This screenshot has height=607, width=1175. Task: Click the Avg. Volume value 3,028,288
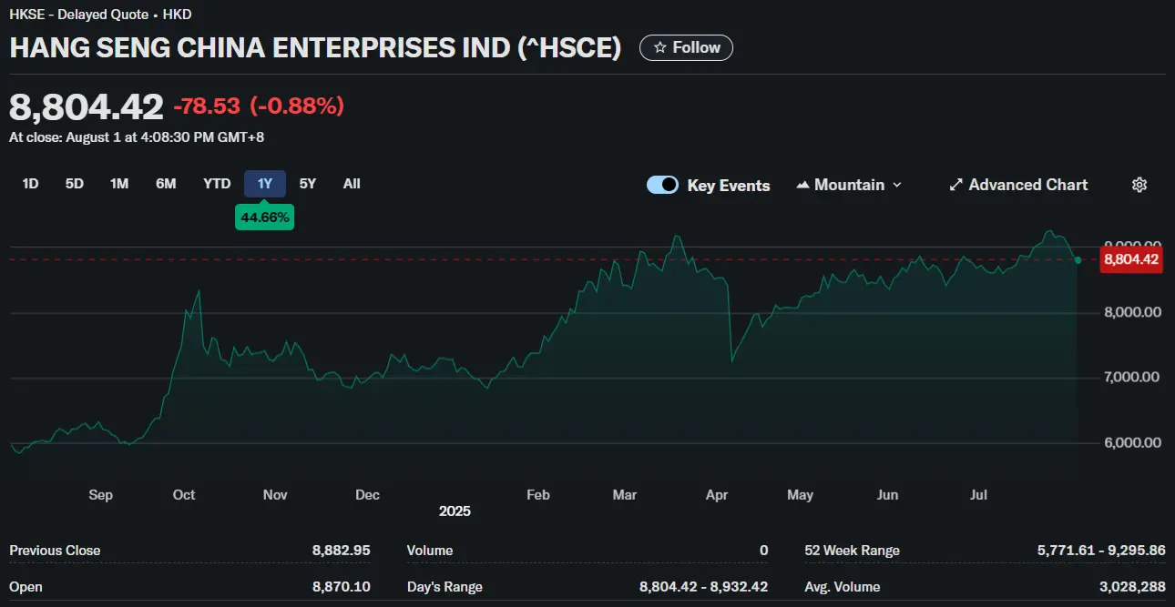coord(1133,587)
